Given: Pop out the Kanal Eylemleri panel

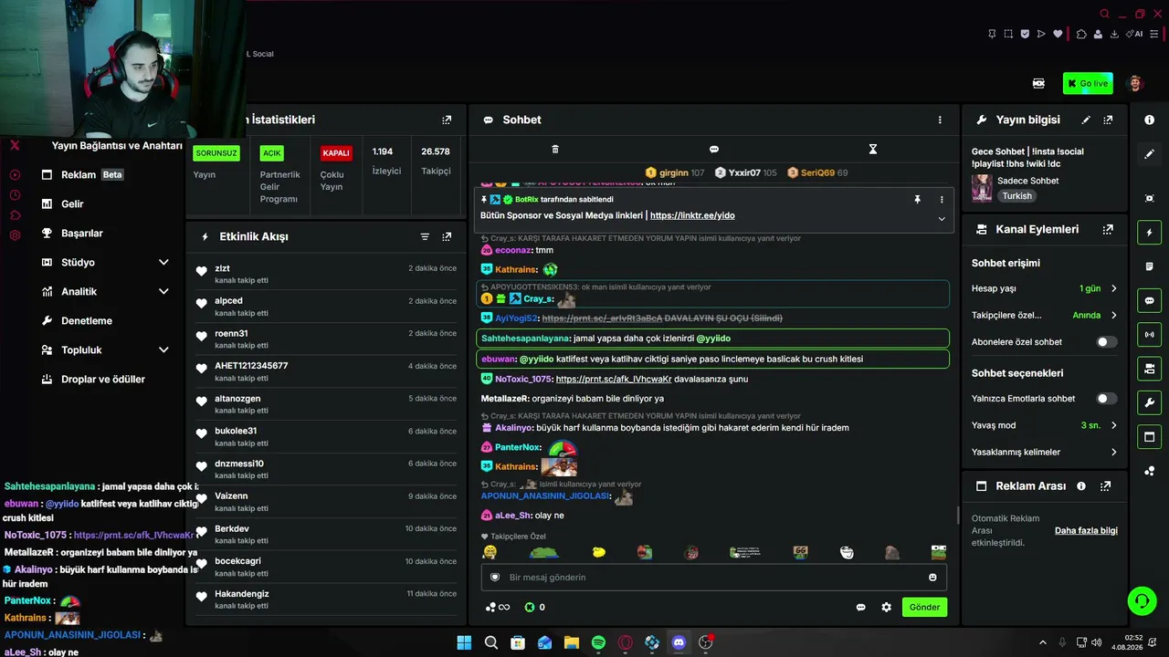Looking at the screenshot, I should [x=1108, y=229].
